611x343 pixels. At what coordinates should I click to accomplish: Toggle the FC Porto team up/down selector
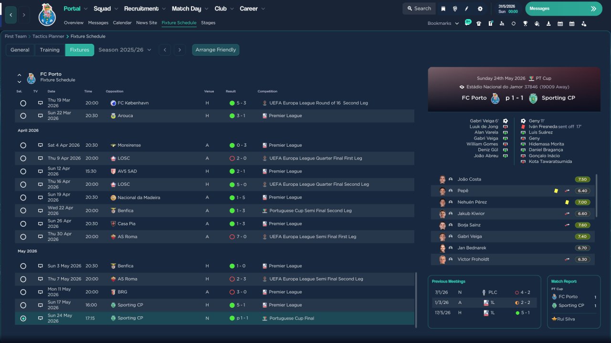[20, 78]
